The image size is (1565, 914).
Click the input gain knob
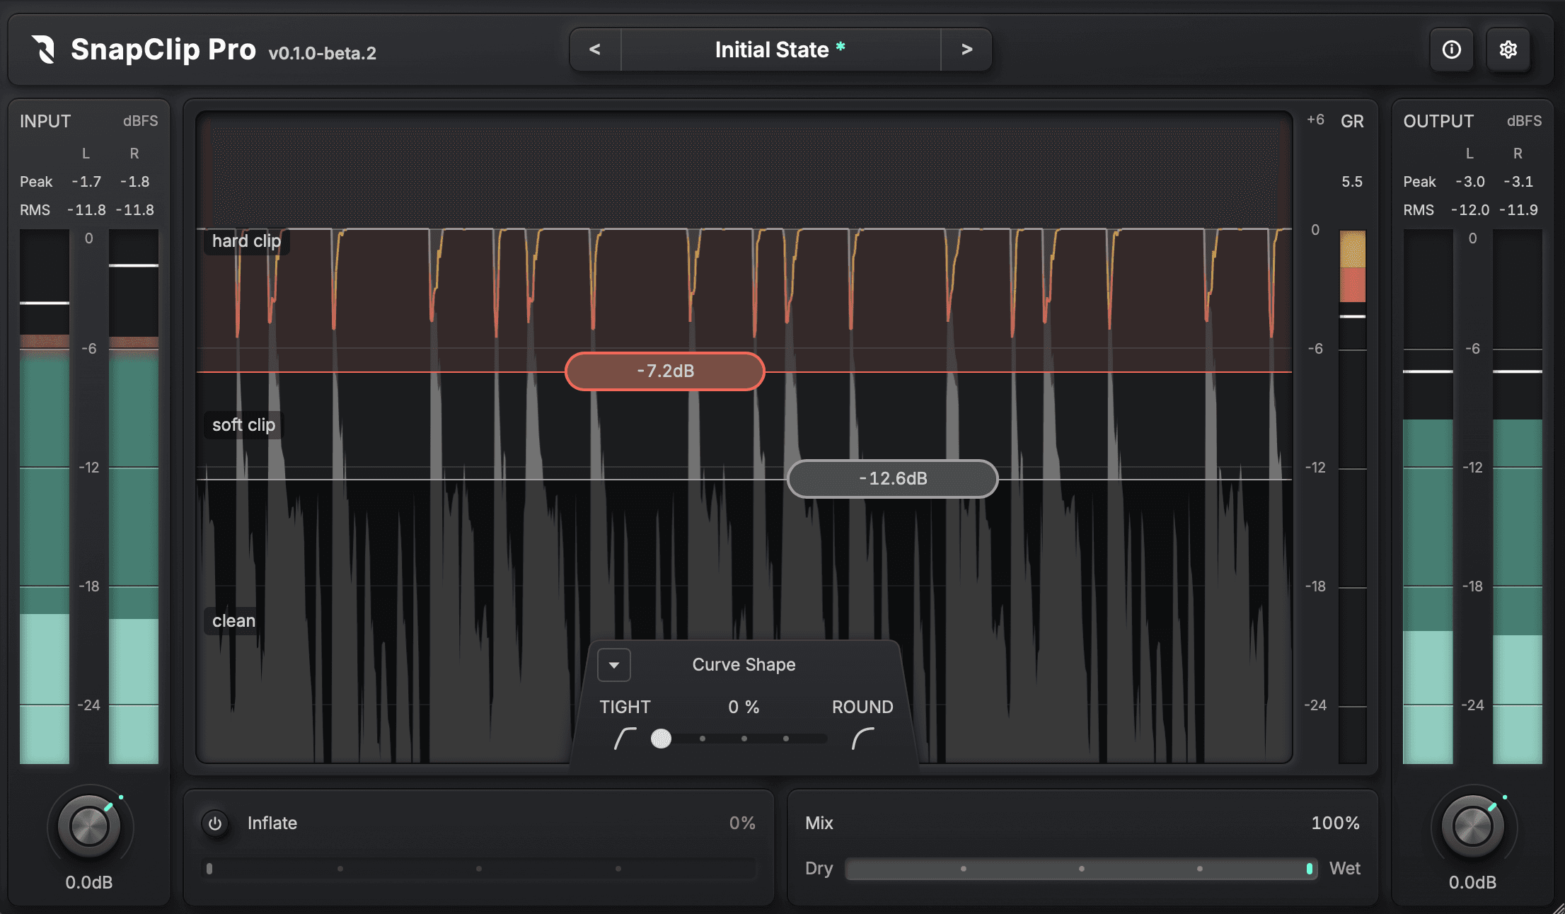pos(89,826)
